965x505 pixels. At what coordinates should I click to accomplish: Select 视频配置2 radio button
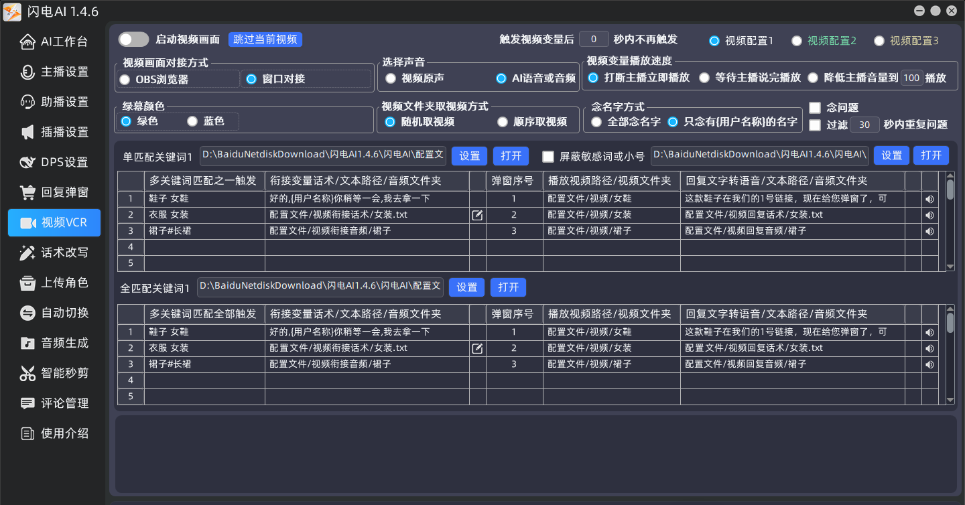(797, 41)
